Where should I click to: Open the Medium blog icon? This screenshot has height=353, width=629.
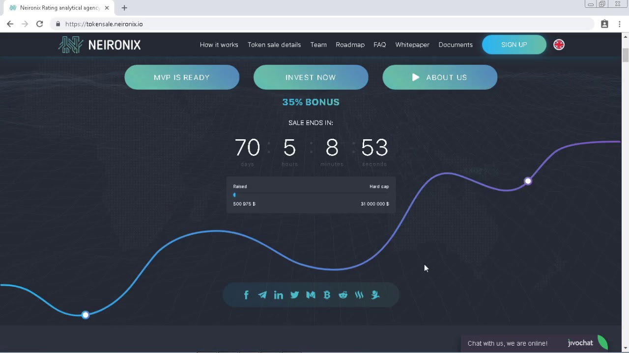[311, 295]
